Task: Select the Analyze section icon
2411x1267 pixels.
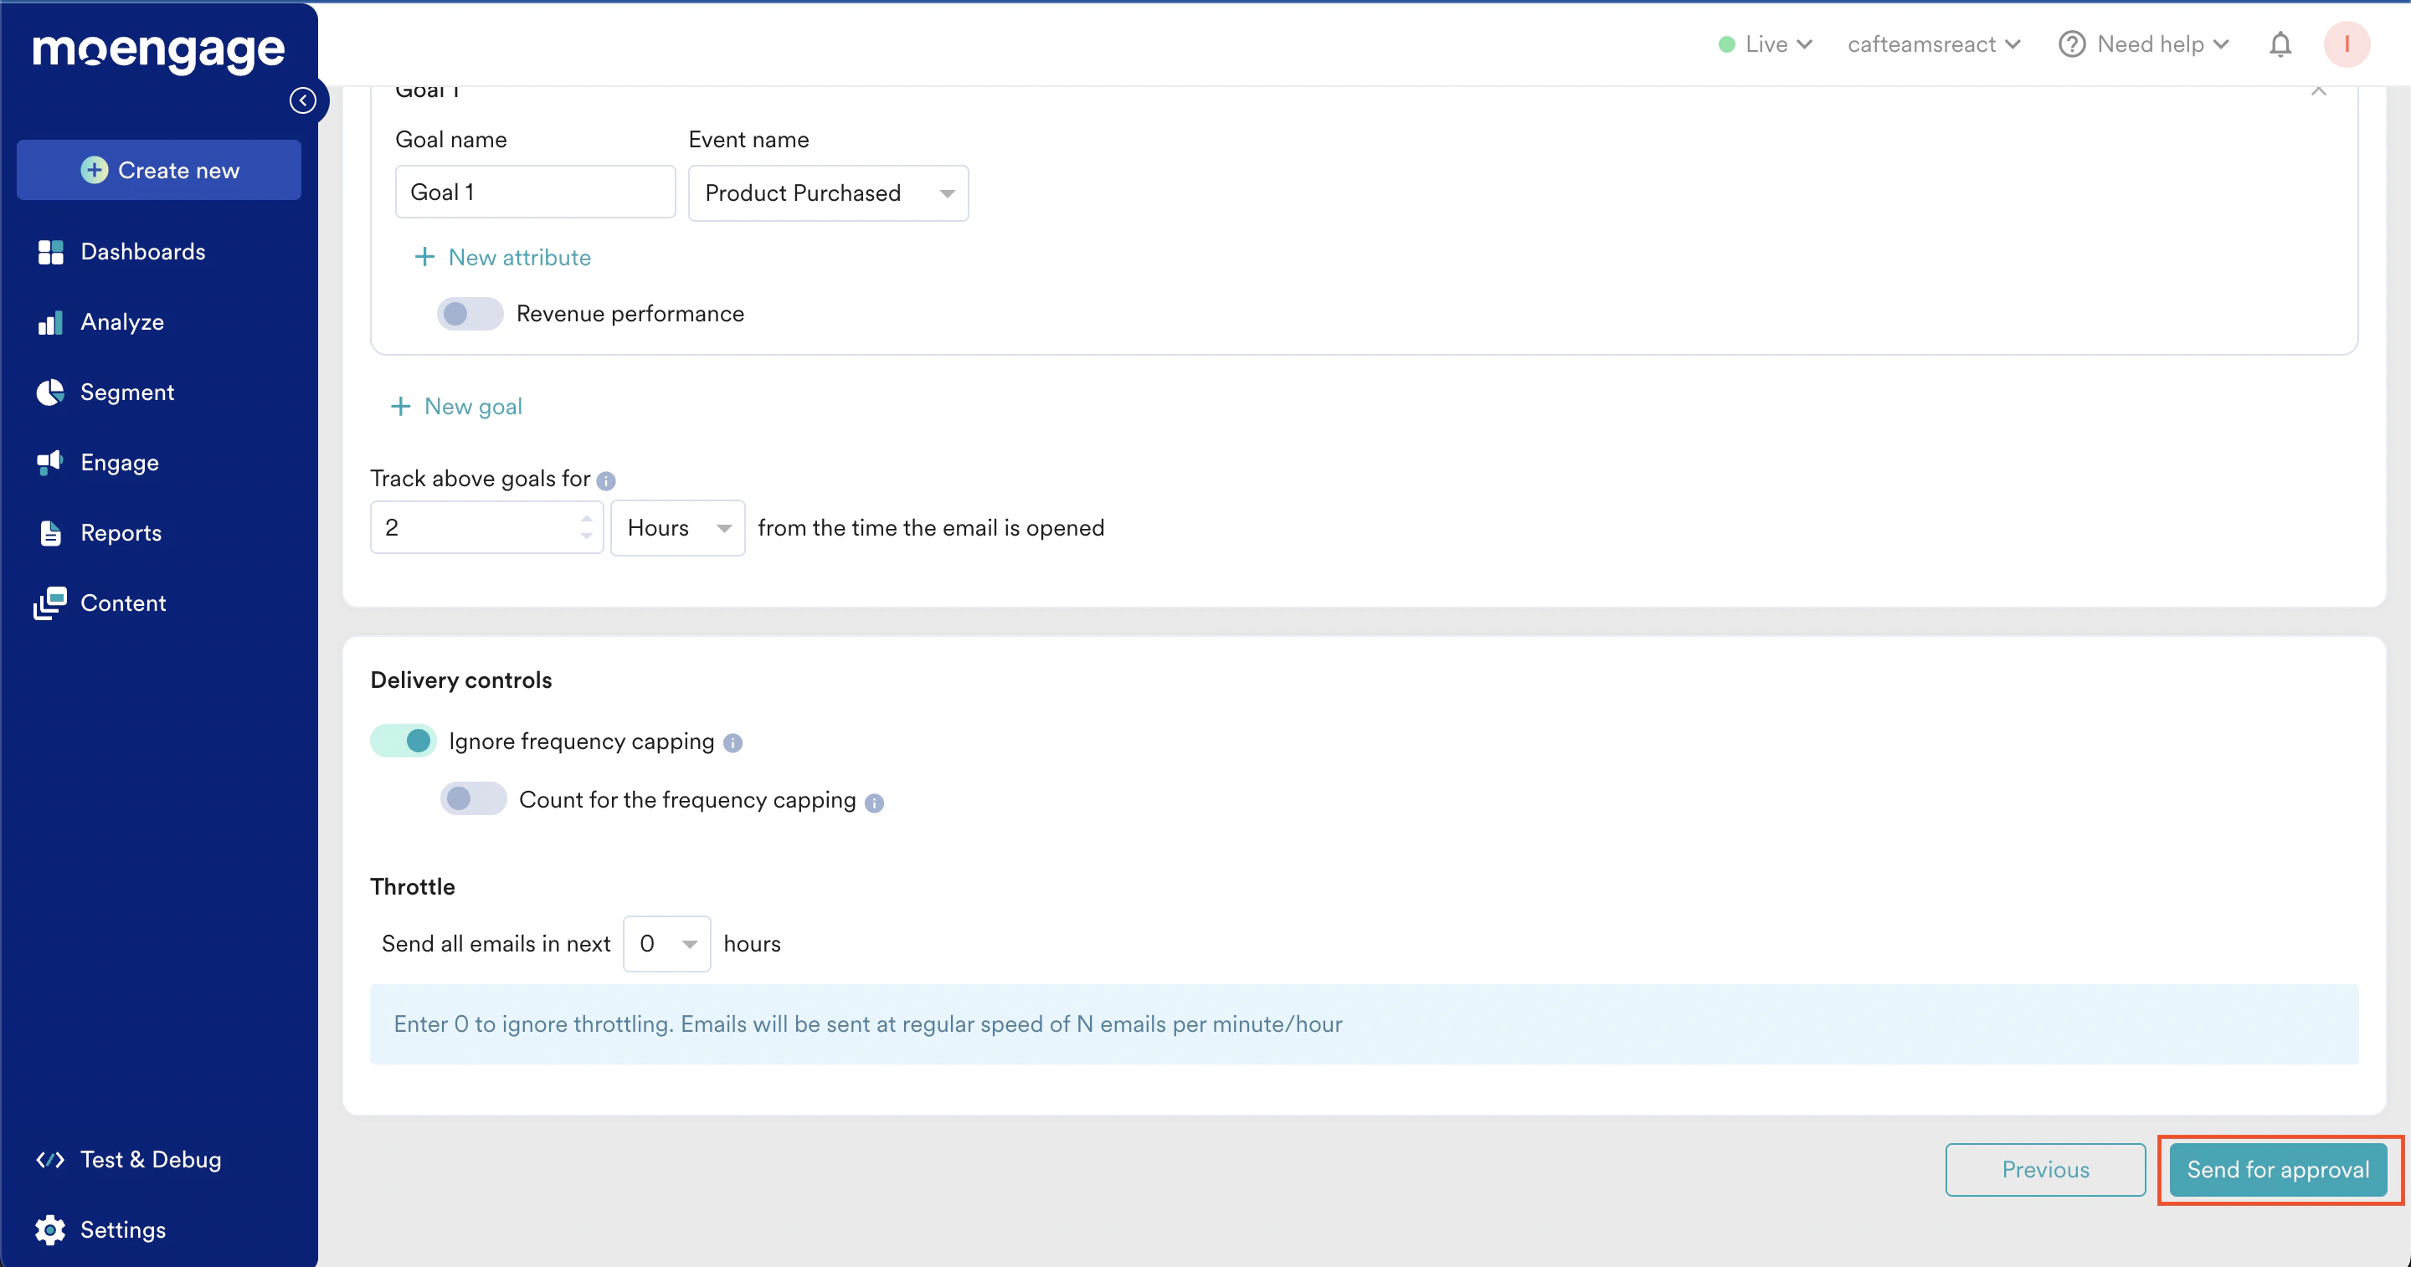Action: pos(50,321)
